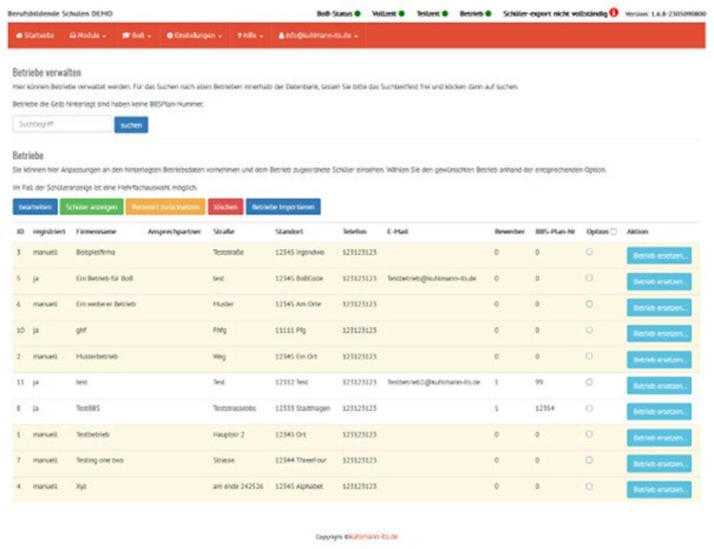This screenshot has width=714, height=549.
Task: Select the option for TestBBS row
Action: (589, 408)
